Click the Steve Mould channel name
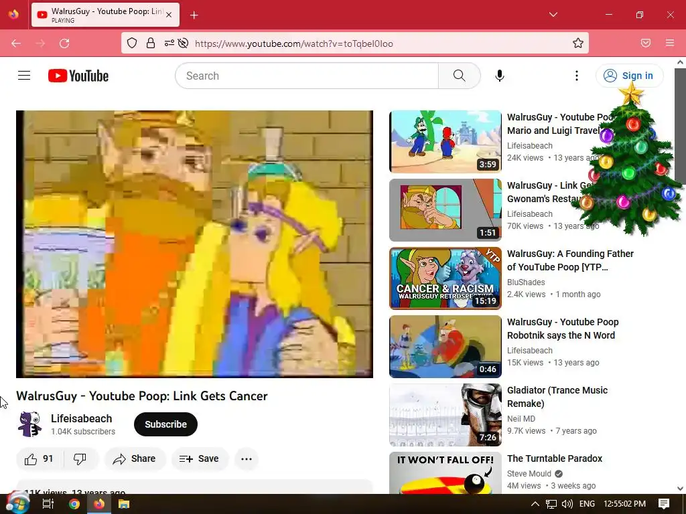 point(529,474)
